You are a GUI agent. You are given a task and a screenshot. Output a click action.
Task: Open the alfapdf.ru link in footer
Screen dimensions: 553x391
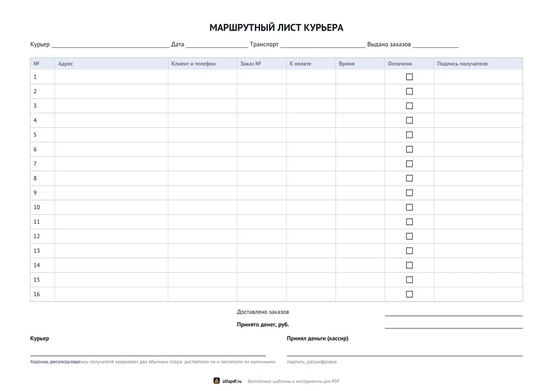[232, 381]
